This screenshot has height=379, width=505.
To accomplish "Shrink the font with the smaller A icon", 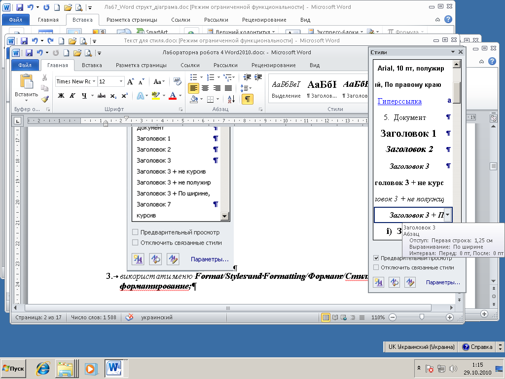I will (x=141, y=81).
